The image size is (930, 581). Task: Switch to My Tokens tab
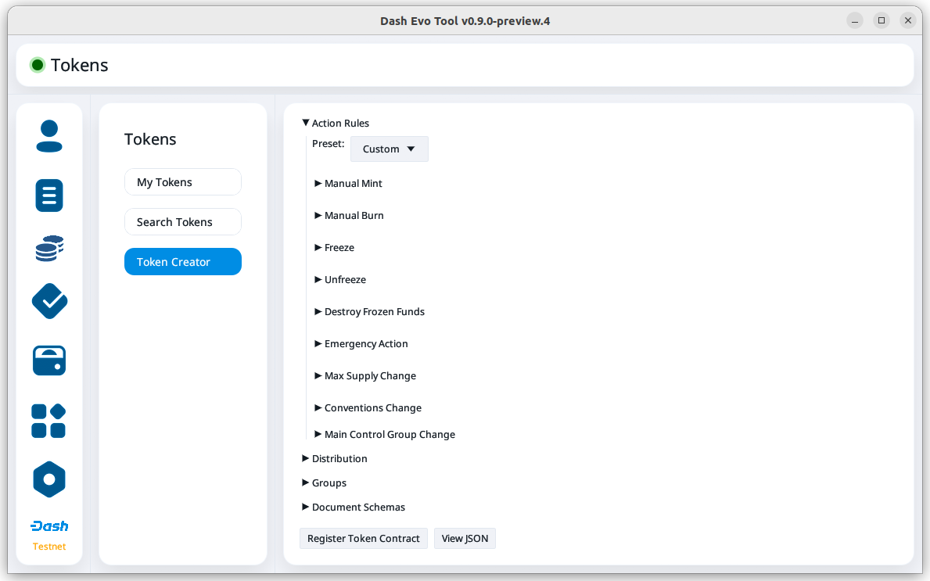tap(182, 182)
